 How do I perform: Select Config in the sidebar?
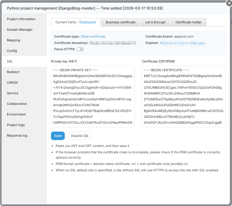[12, 51]
